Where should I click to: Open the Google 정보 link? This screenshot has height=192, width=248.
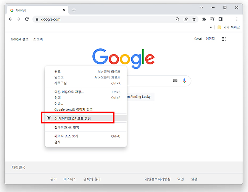pos(19,39)
